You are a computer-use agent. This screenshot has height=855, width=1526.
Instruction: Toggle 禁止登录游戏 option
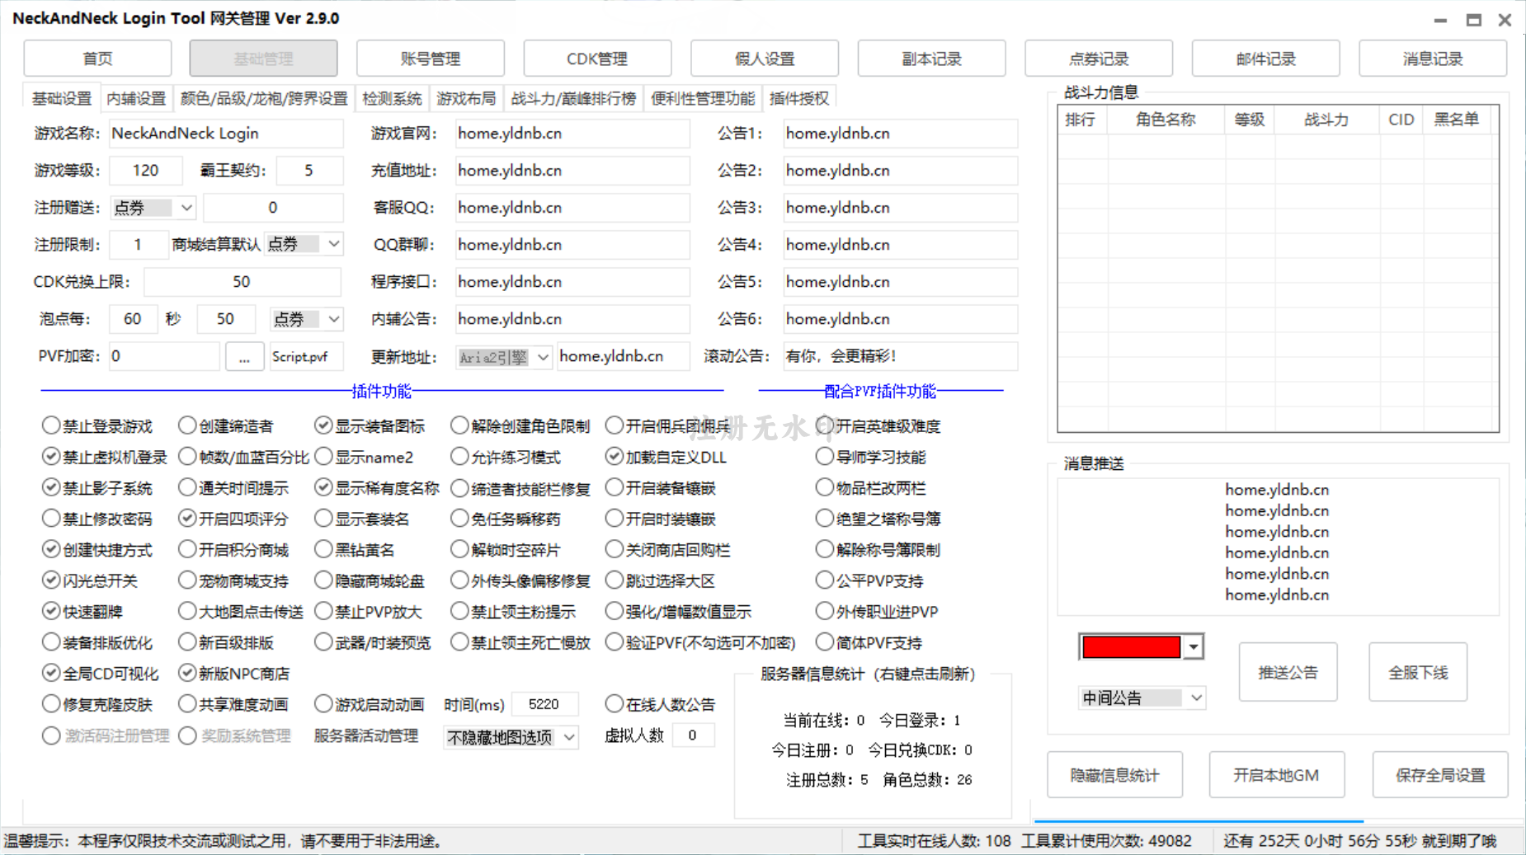[97, 425]
